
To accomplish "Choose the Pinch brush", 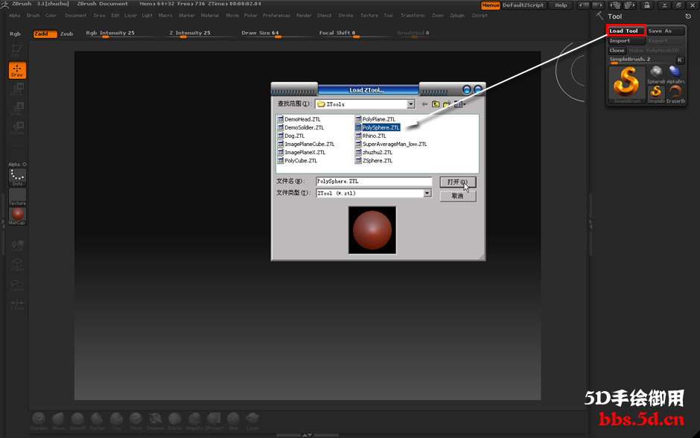I will pos(136,421).
